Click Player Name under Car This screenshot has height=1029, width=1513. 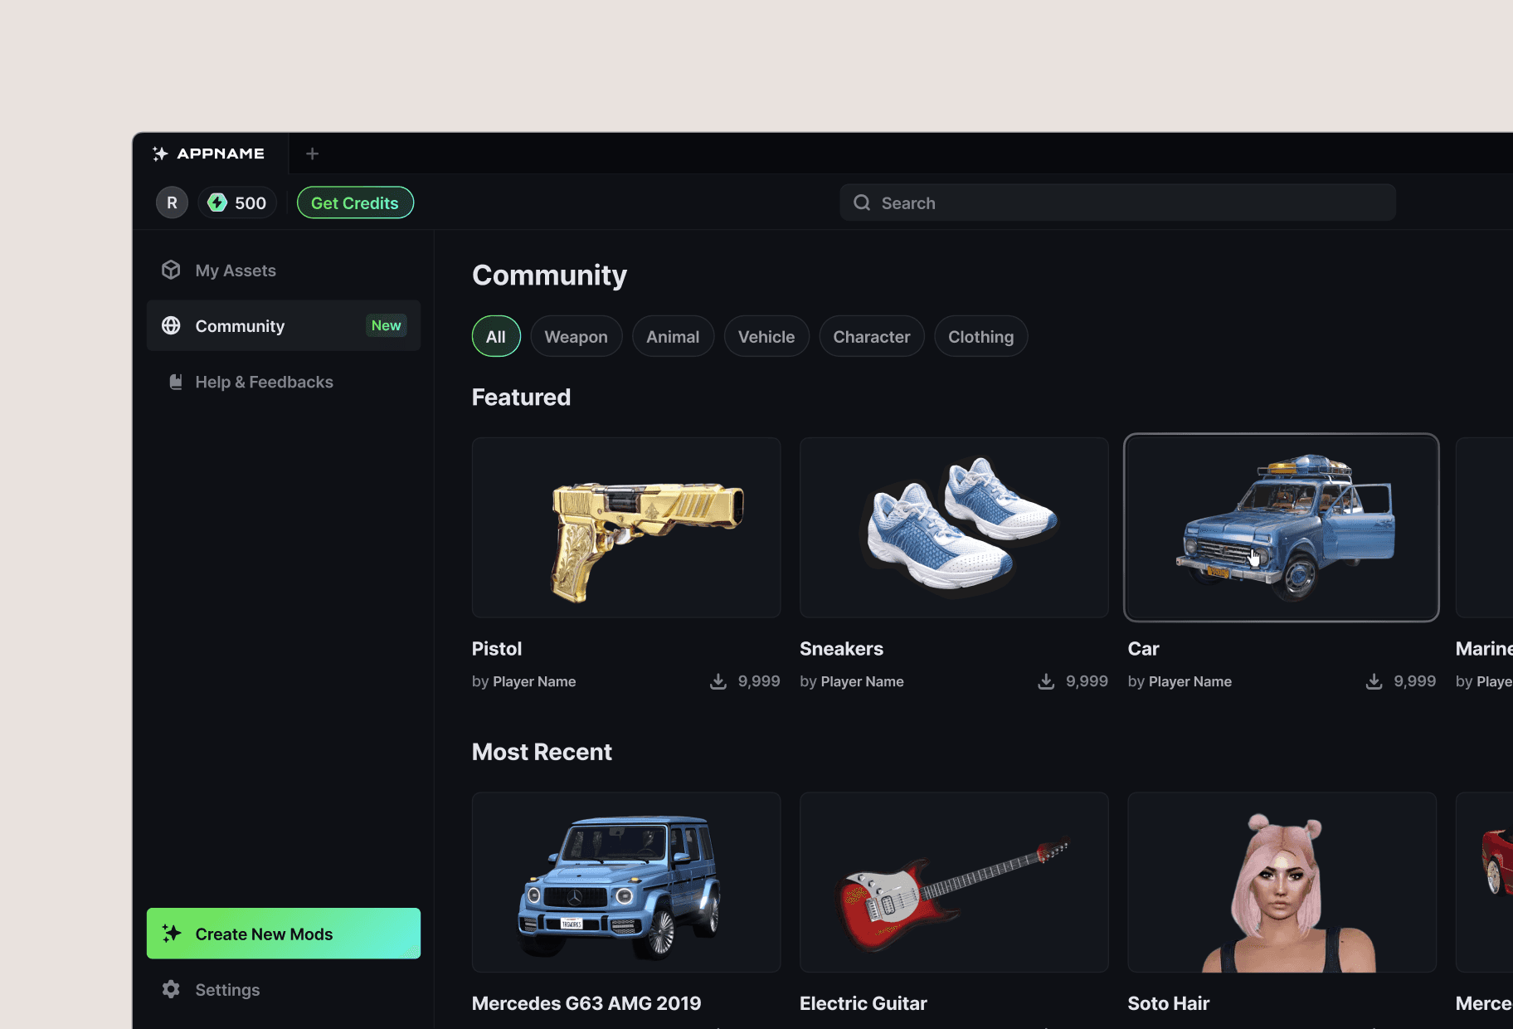pos(1189,681)
